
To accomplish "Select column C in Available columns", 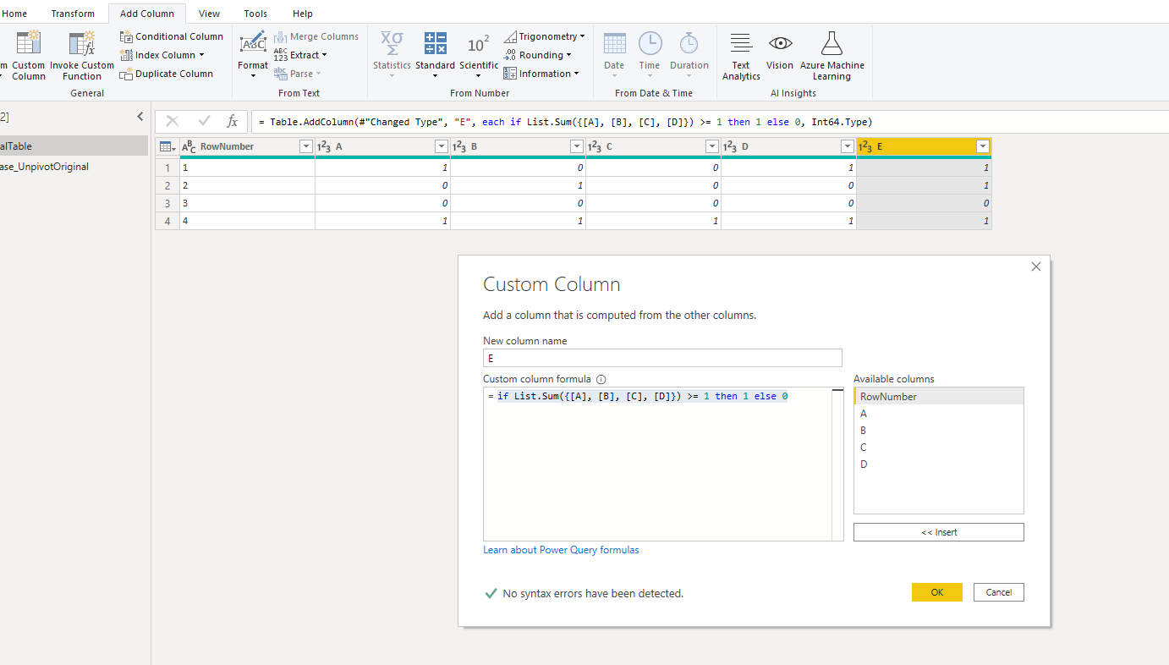I will click(x=939, y=447).
